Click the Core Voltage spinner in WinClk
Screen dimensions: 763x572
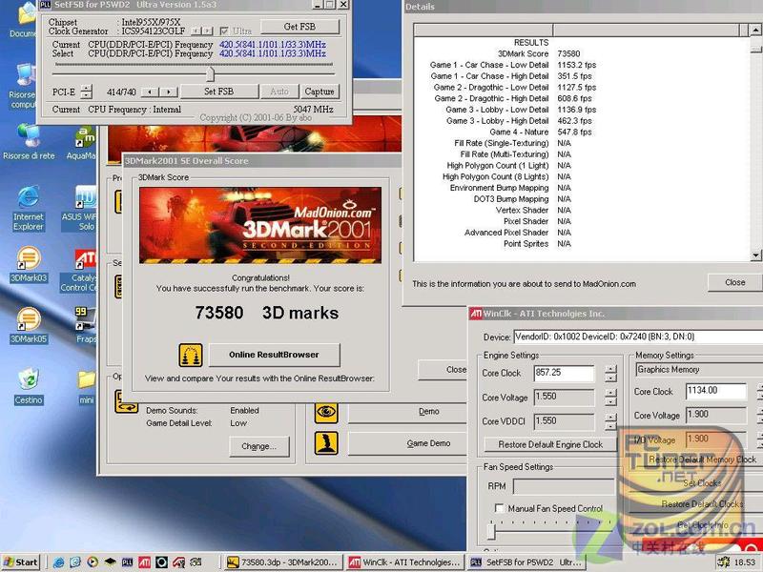click(610, 398)
